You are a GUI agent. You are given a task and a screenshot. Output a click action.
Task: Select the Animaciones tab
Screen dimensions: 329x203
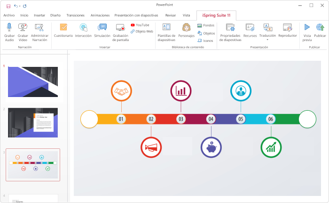[x=100, y=16]
